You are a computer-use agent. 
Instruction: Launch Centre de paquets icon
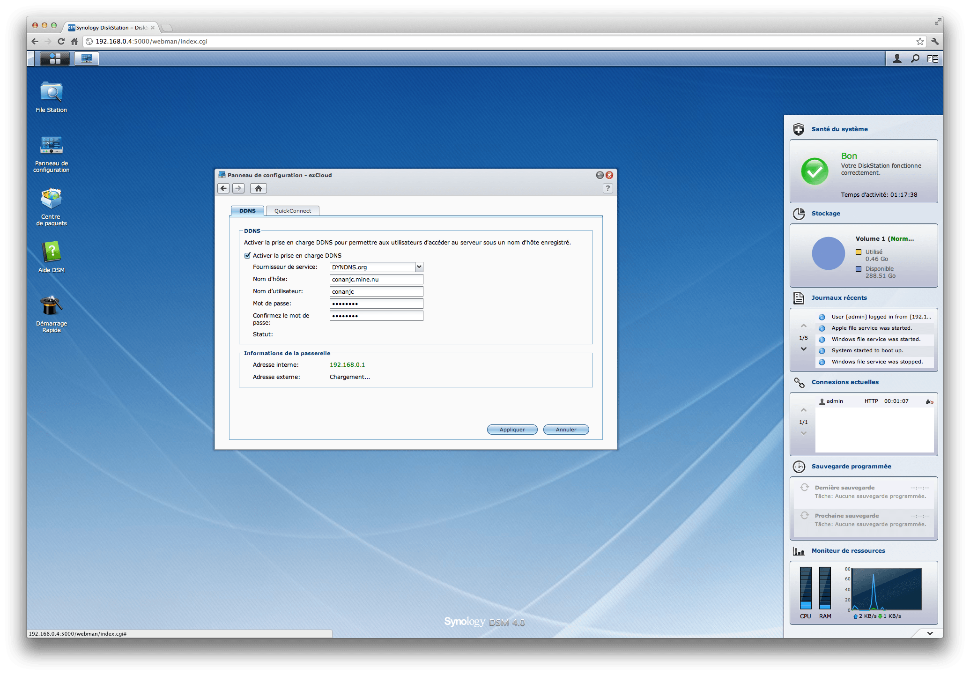click(51, 200)
